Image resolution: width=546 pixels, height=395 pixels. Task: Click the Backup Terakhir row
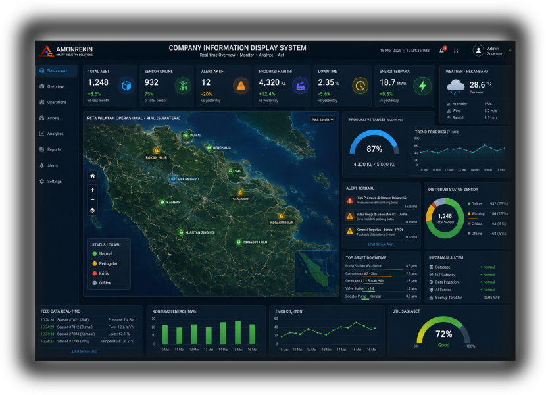(x=464, y=298)
